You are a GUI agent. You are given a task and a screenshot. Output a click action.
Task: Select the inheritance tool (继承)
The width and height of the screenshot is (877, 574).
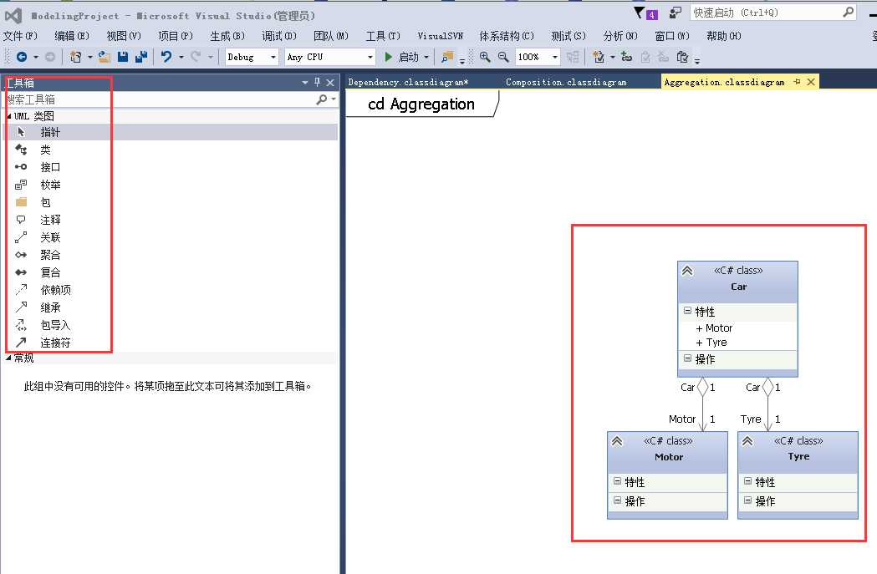[x=170, y=308]
